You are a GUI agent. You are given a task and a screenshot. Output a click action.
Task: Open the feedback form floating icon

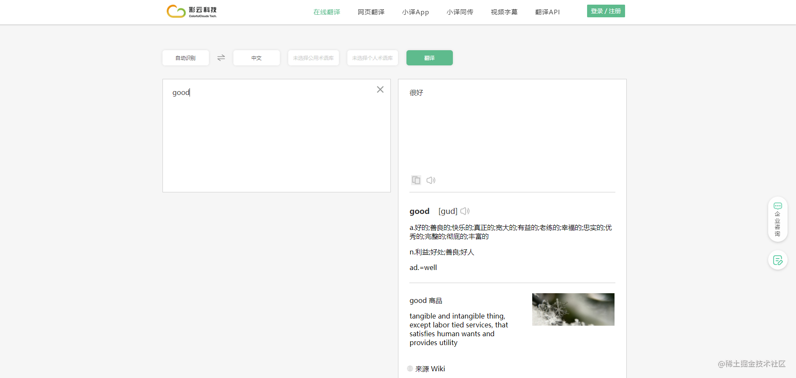click(x=778, y=260)
